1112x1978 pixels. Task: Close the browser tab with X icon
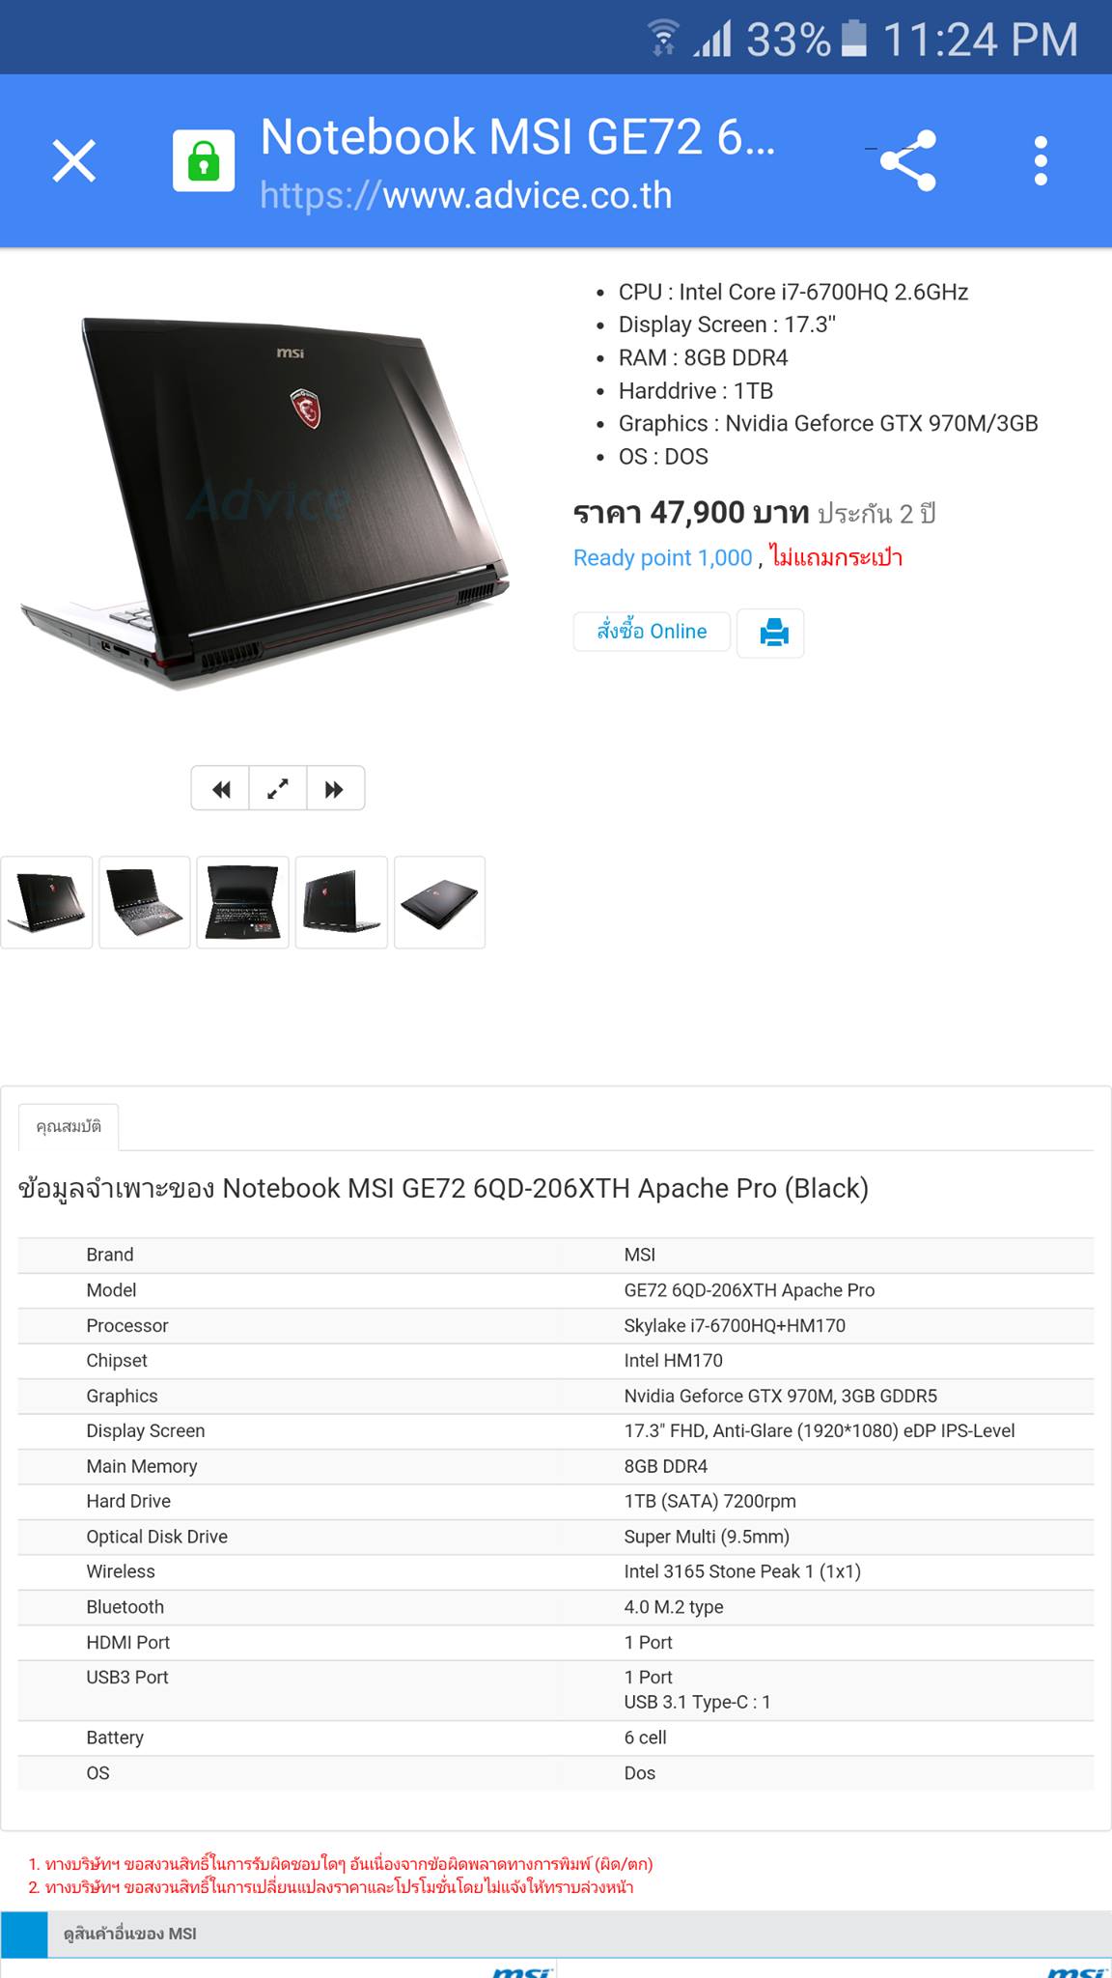tap(74, 160)
